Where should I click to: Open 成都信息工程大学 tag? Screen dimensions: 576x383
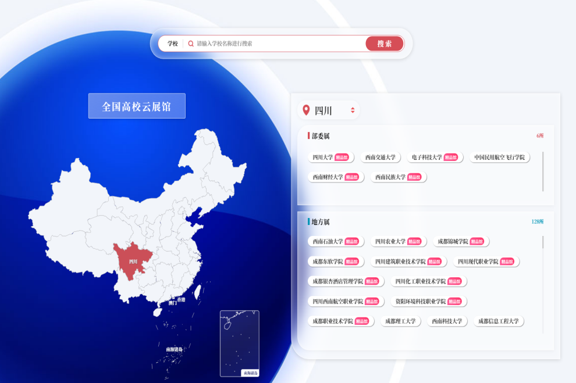pyautogui.click(x=499, y=321)
